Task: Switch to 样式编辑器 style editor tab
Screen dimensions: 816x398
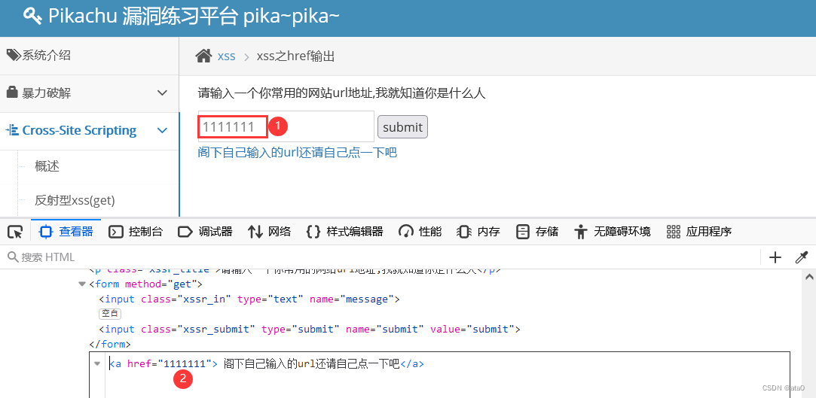Action: (x=344, y=232)
